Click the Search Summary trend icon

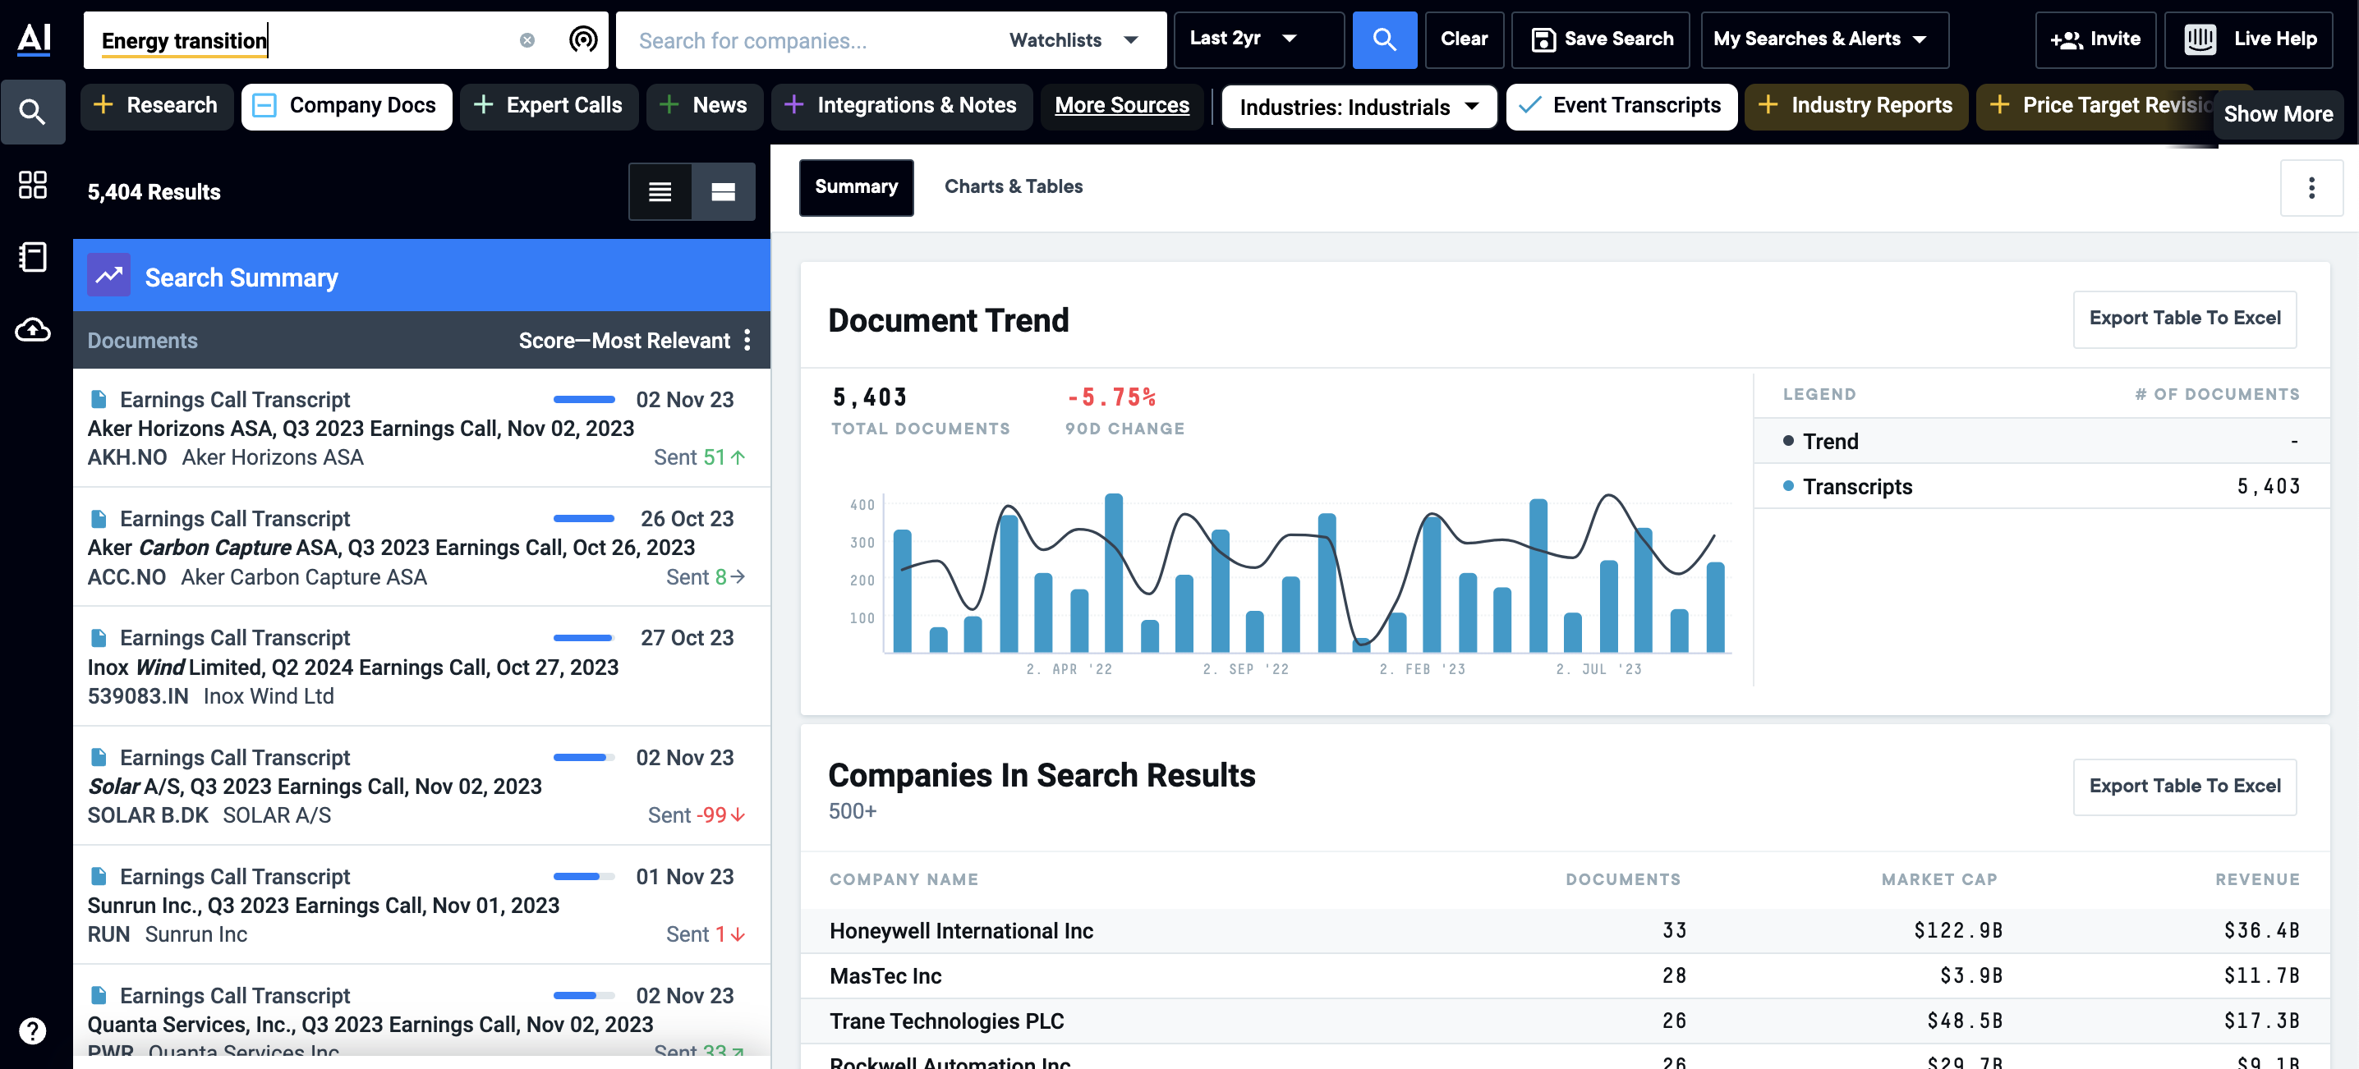click(x=109, y=276)
